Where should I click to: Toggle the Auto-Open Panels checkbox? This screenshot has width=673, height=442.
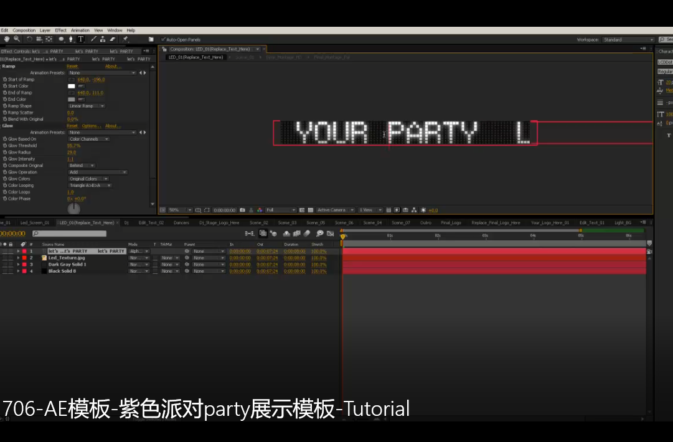164,39
